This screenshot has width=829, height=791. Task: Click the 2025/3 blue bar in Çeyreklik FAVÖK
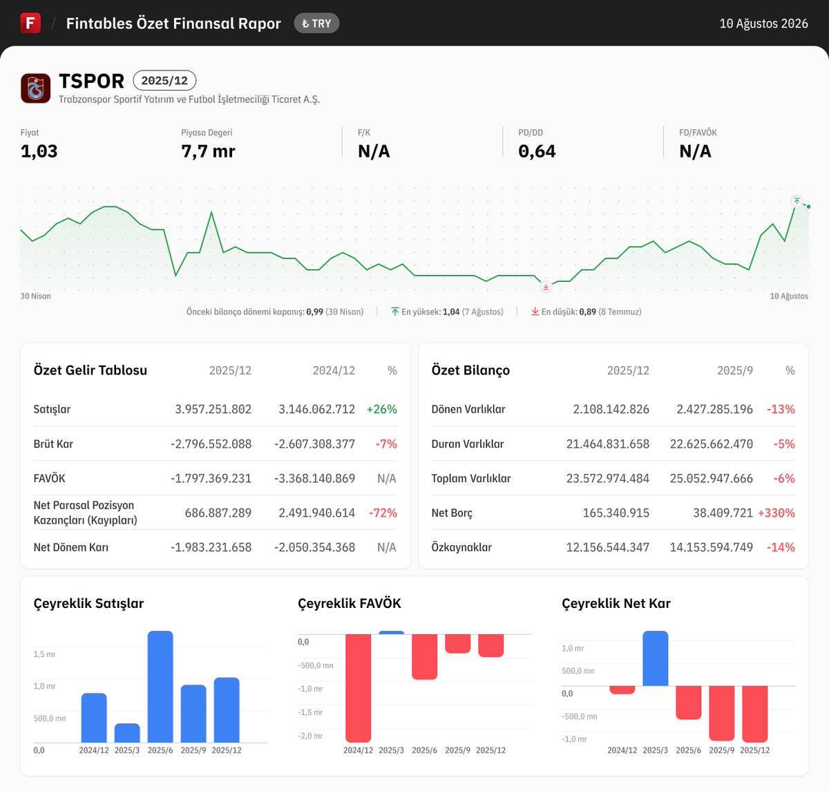pyautogui.click(x=392, y=632)
